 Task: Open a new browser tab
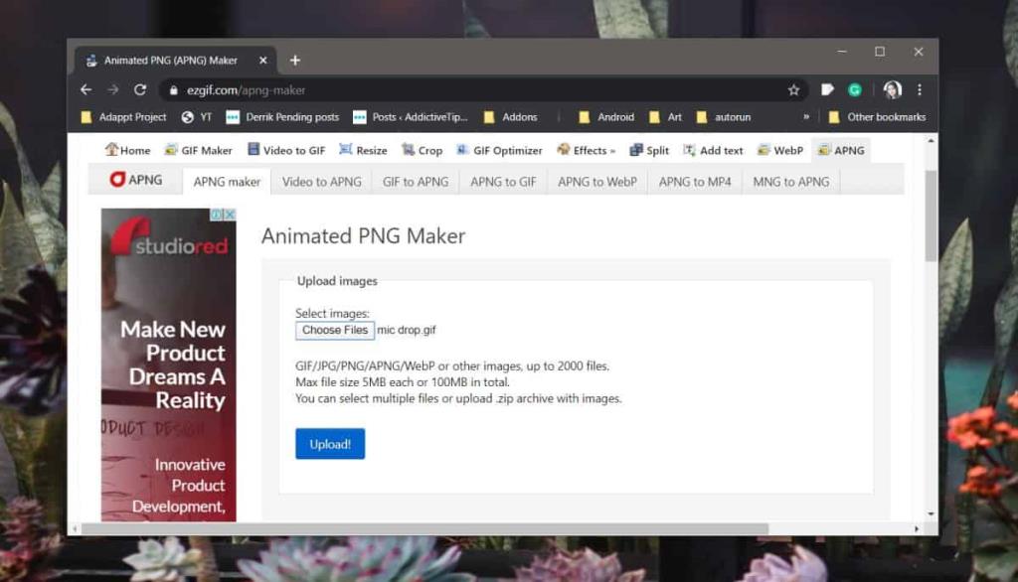point(294,61)
